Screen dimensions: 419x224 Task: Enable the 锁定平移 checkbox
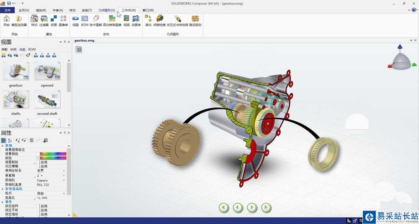coord(39,210)
